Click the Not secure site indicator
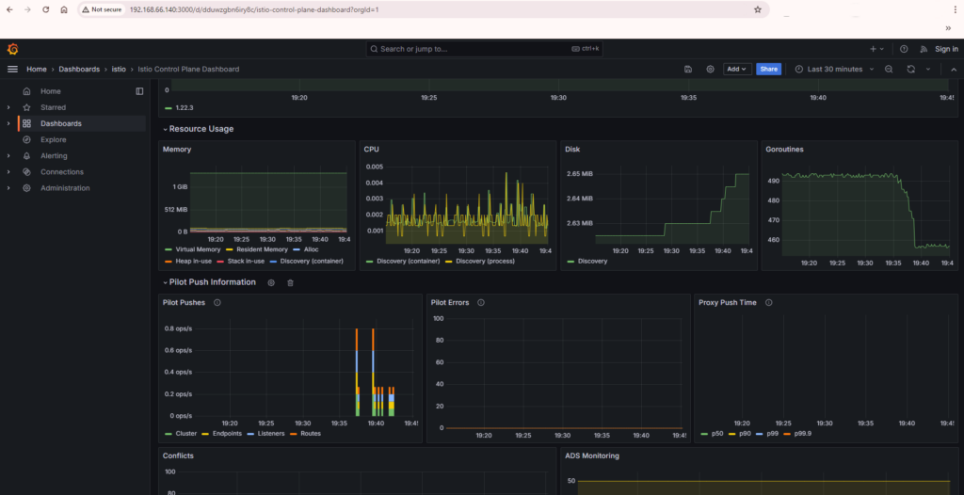The height and width of the screenshot is (495, 964). click(x=102, y=9)
